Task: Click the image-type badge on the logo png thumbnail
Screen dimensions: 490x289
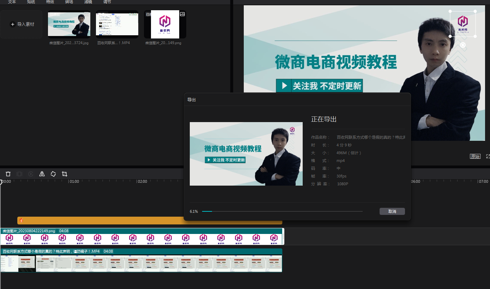Action: [182, 14]
